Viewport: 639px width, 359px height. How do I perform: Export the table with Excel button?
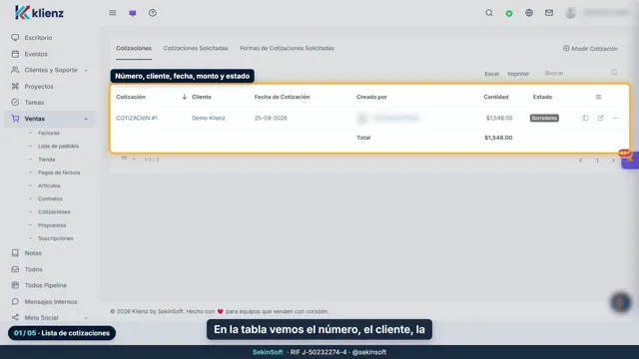[x=491, y=74]
